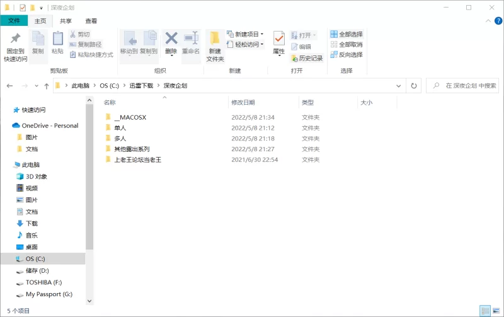This screenshot has height=317, width=504.
Task: Expand the Easy Access dropdown
Action: point(245,45)
